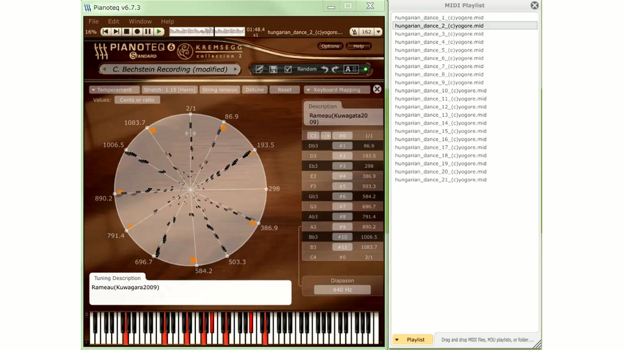This screenshot has height=350, width=623.
Task: Toggle the freeze parameters checkbox icon
Action: click(287, 69)
